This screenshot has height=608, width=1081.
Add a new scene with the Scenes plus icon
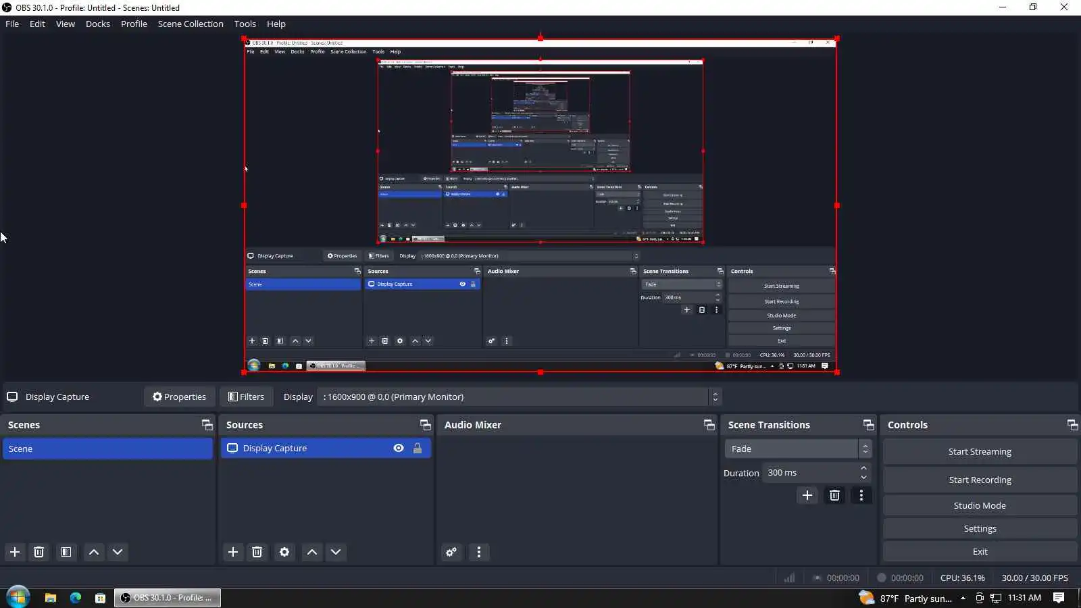tap(15, 552)
